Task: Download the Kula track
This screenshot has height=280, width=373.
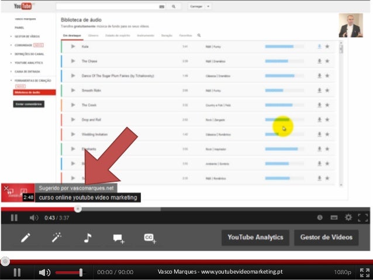Action: tap(319, 46)
